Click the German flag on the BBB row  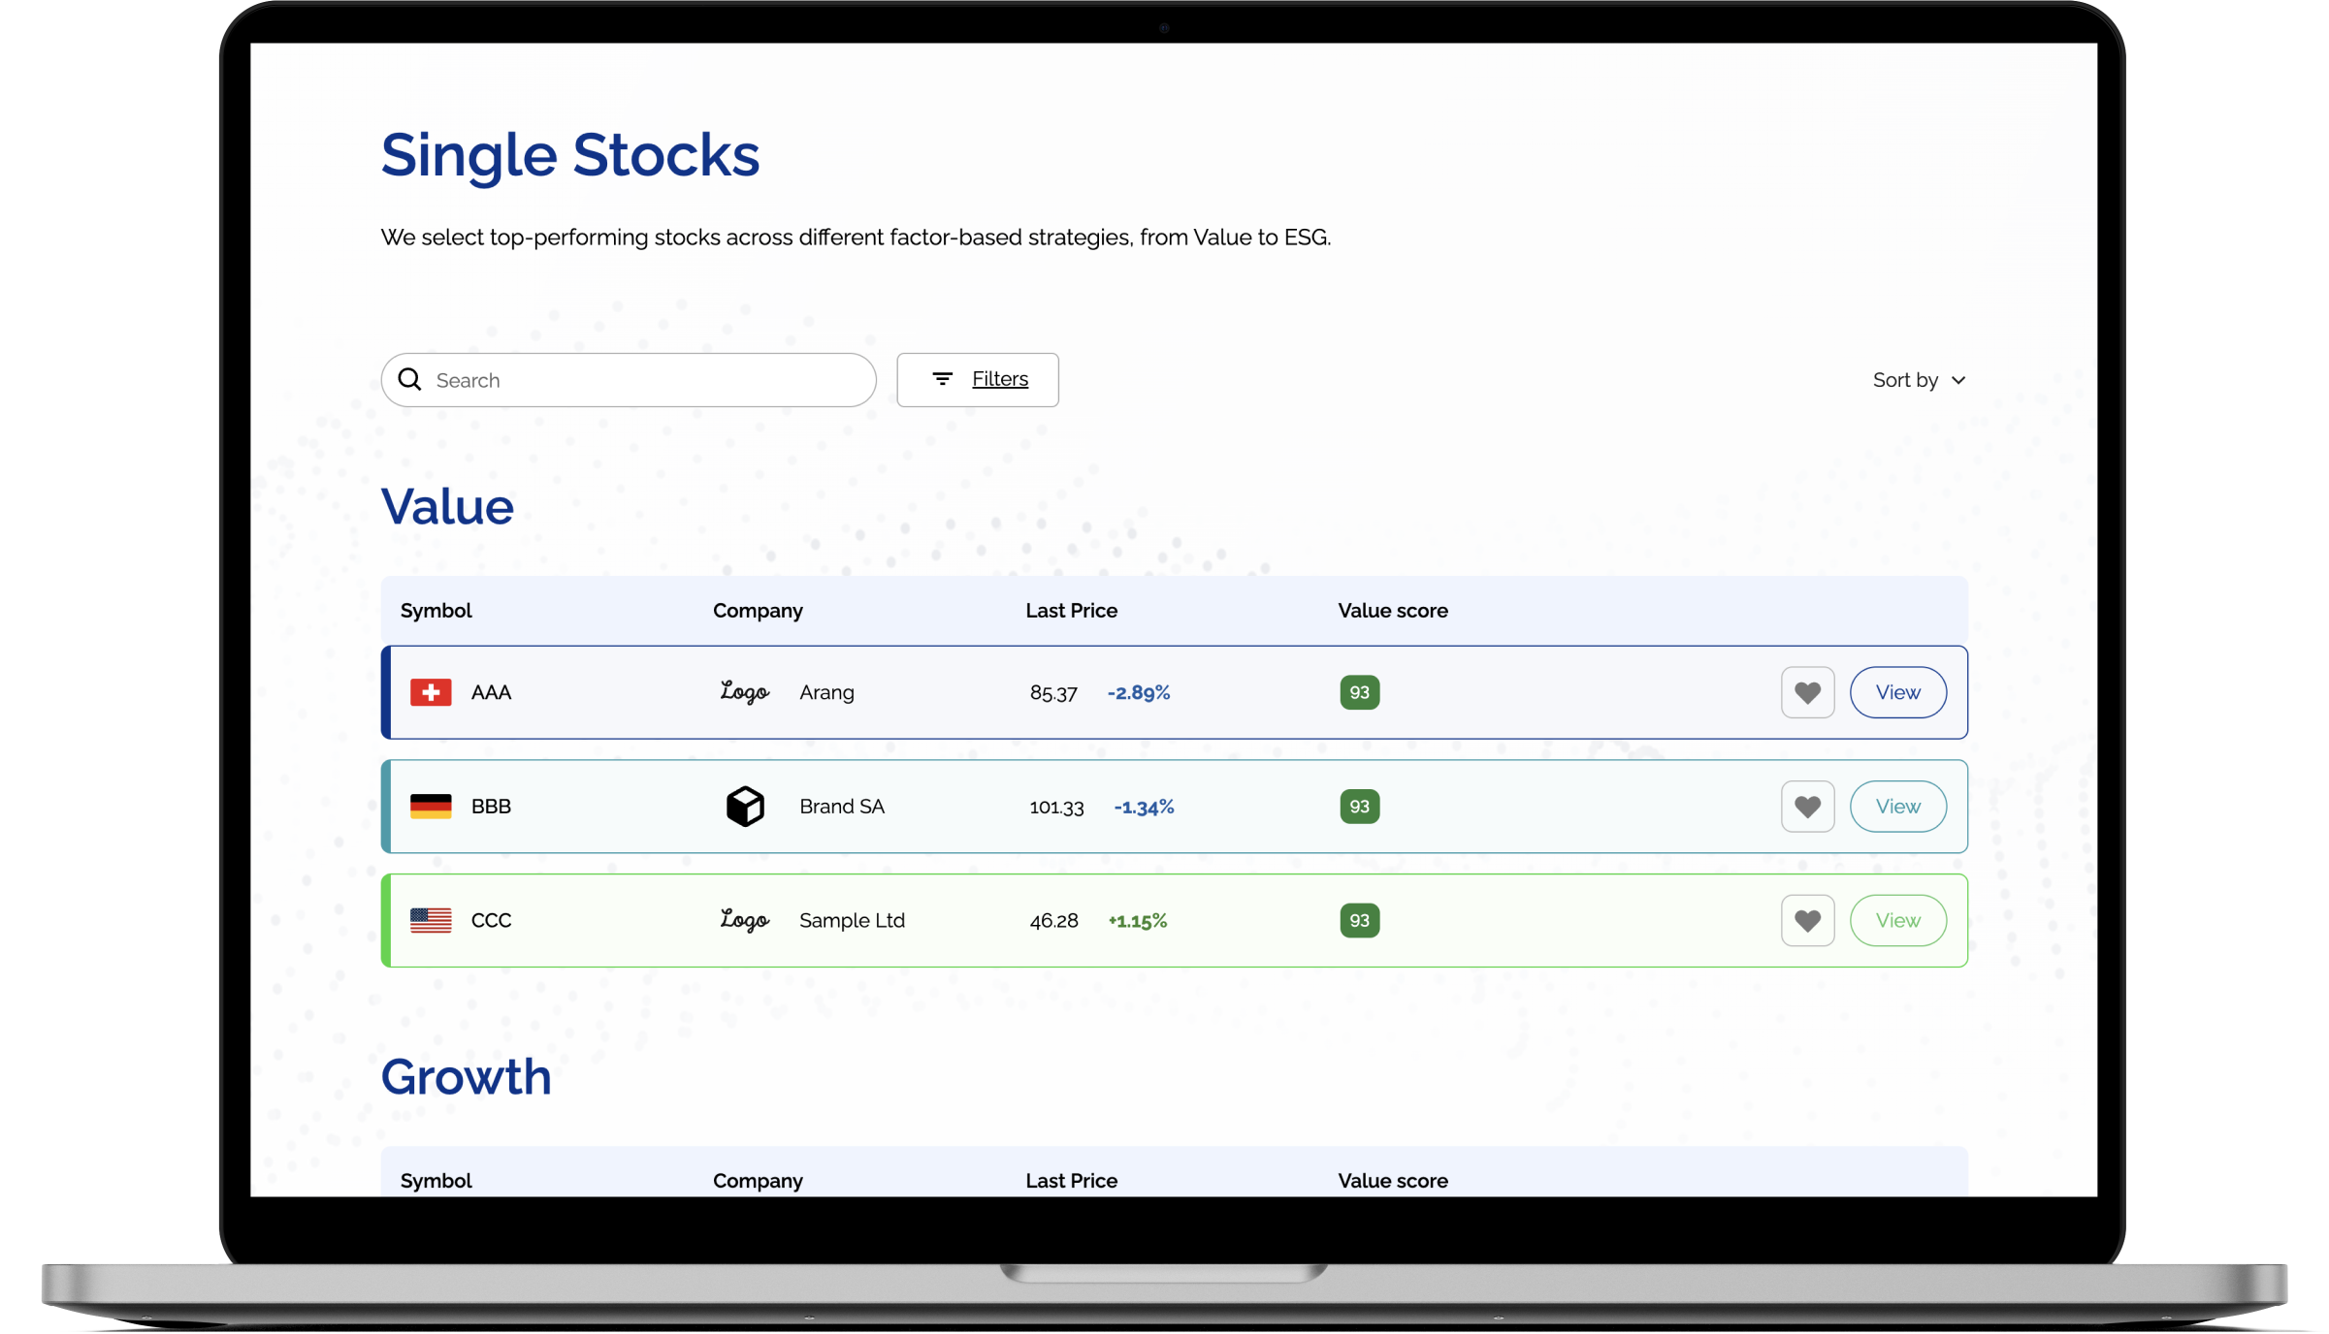431,807
